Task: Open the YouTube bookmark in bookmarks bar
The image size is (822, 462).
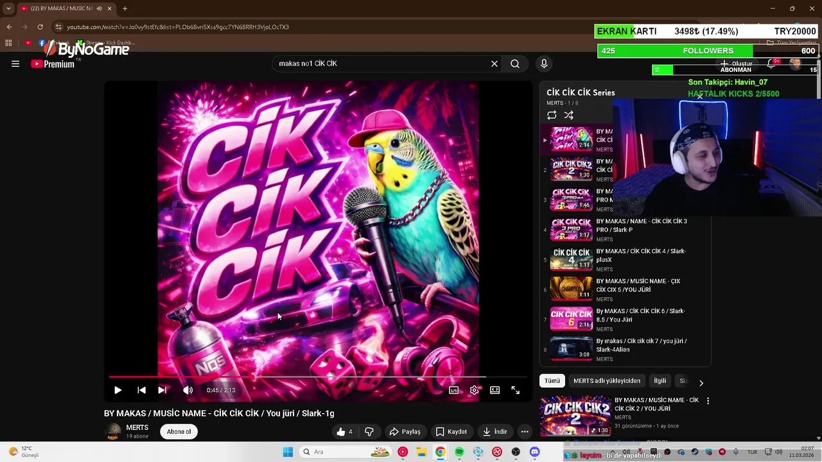Action: pyautogui.click(x=28, y=43)
